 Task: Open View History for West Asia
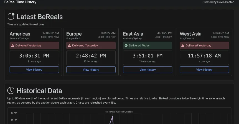point(204,70)
